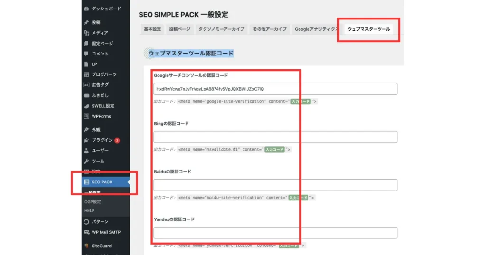The width and height of the screenshot is (486, 255).
Task: Open WP Mail SMTP menu item
Action: pyautogui.click(x=105, y=232)
